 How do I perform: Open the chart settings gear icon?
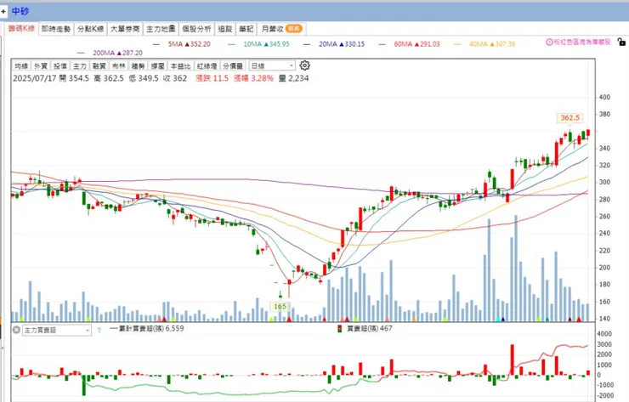[x=305, y=65]
